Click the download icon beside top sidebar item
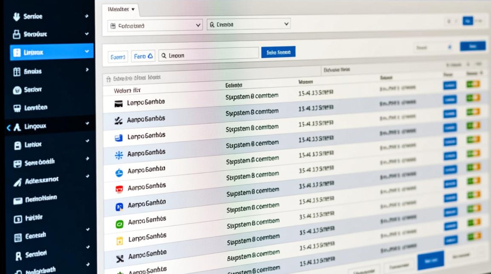491x274 pixels. pos(16,17)
